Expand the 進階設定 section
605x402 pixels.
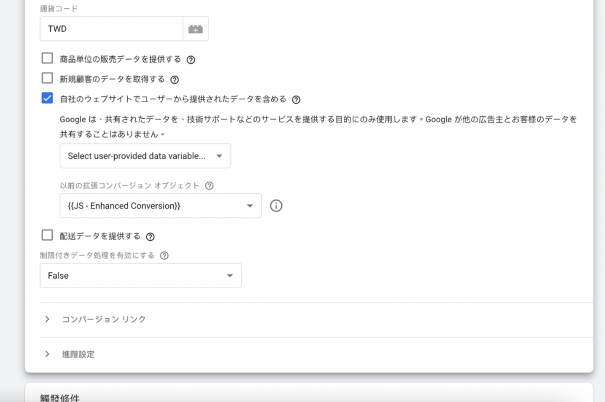(x=47, y=355)
